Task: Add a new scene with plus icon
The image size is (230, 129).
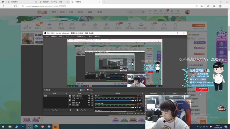Action: click(x=45, y=110)
